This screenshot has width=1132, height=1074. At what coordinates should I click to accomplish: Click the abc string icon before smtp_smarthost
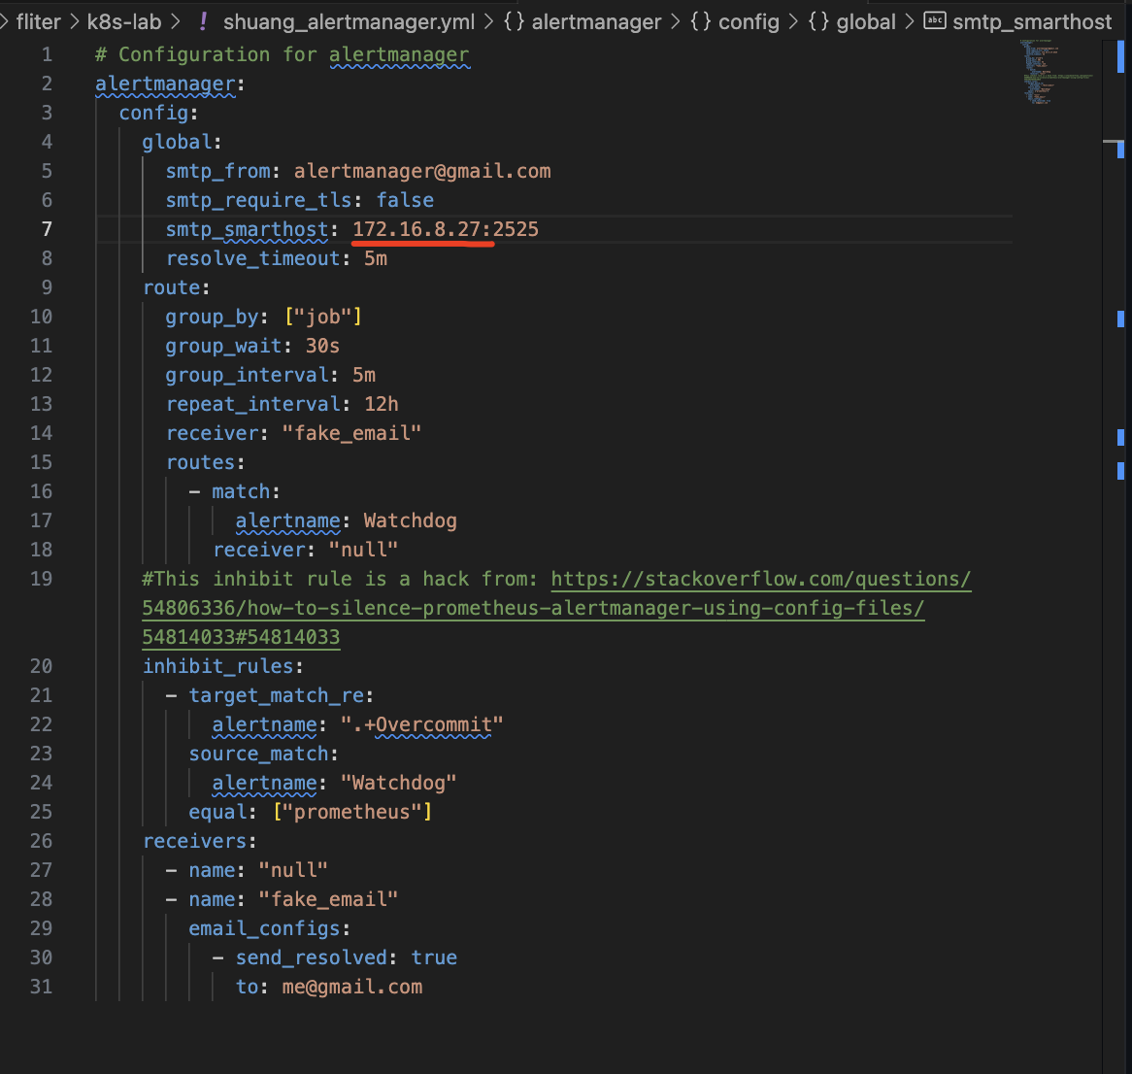tap(934, 21)
